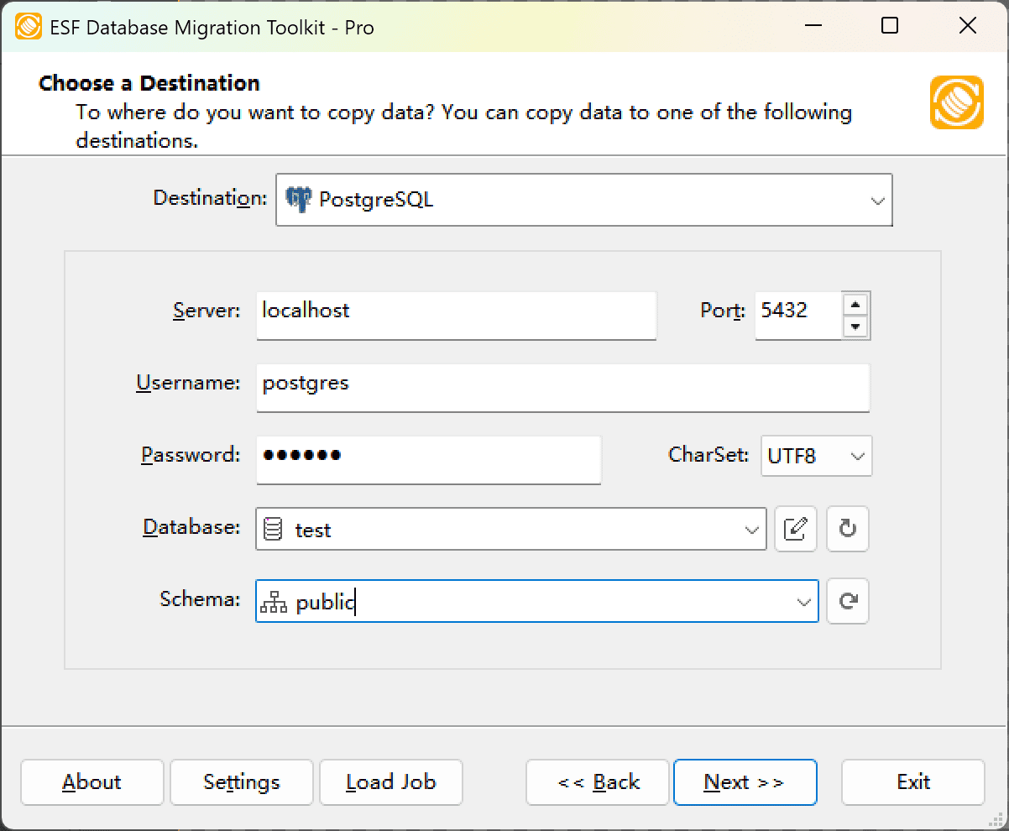Viewport: 1009px width, 831px height.
Task: Click the schema hierarchy icon inside Schema field
Action: pyautogui.click(x=274, y=601)
